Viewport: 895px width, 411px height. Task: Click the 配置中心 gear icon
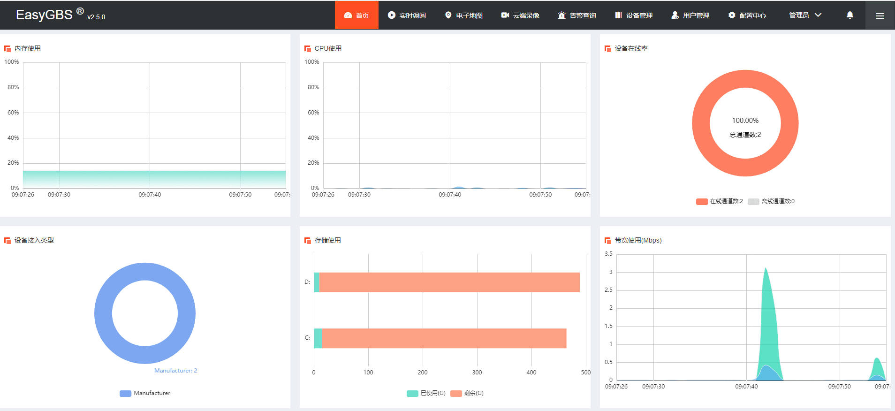click(731, 15)
